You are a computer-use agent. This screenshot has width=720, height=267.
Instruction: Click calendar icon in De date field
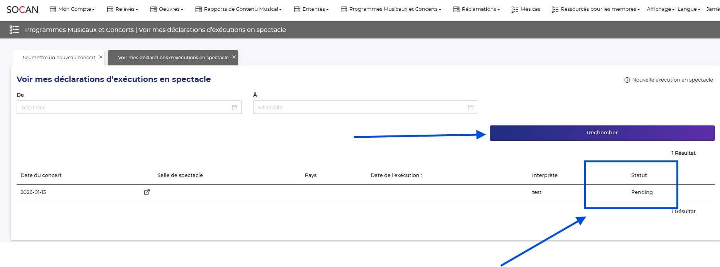point(234,107)
